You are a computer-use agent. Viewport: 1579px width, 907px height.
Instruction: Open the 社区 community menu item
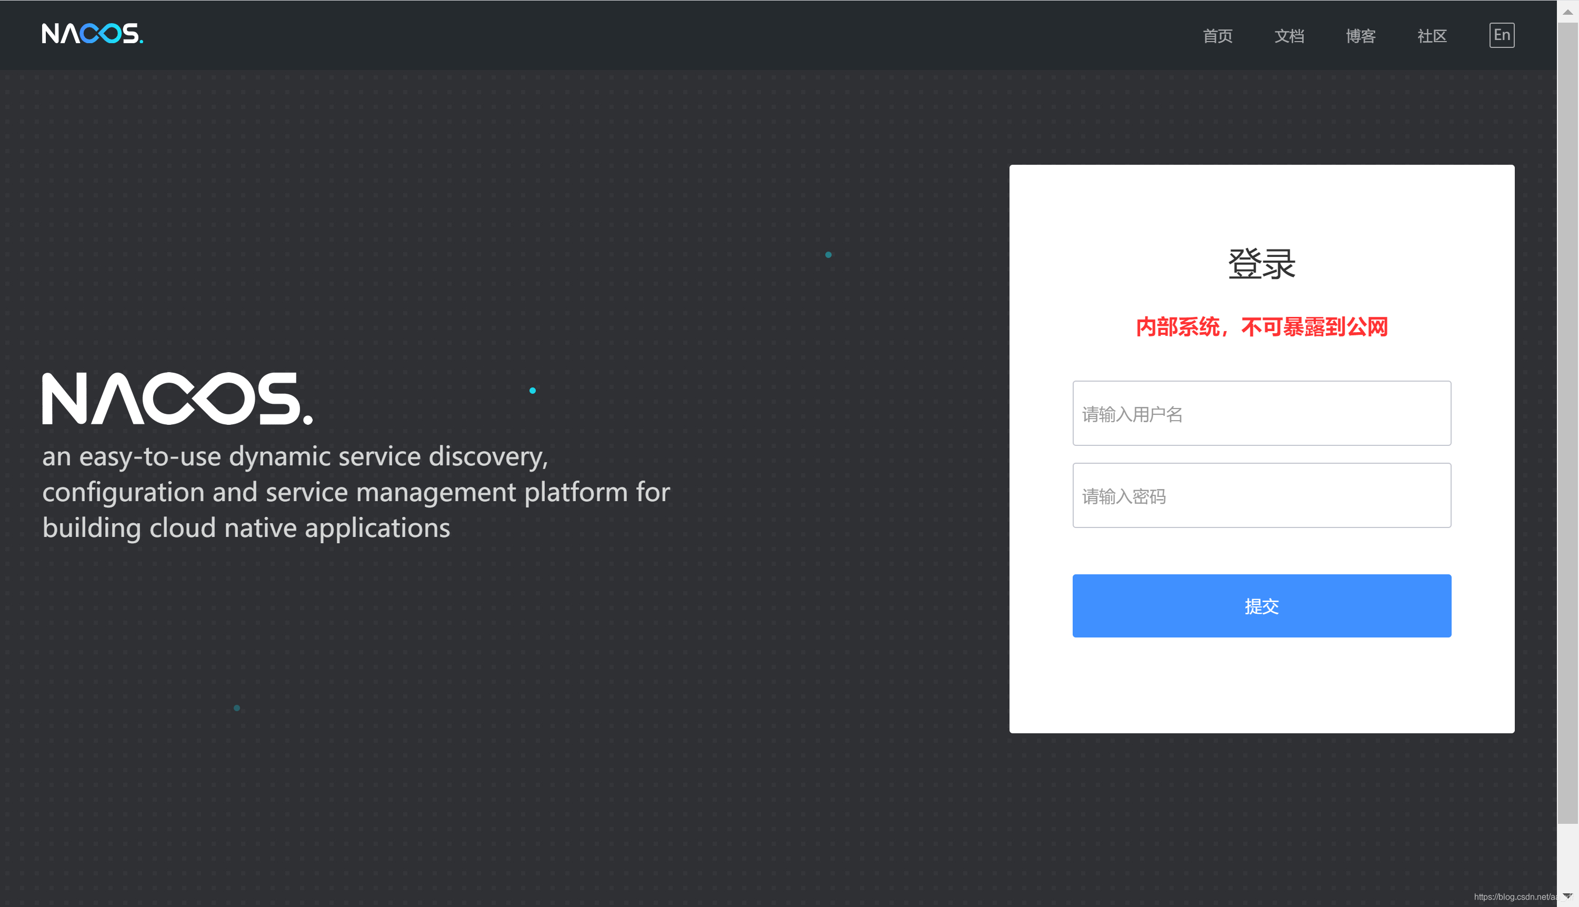click(x=1432, y=36)
